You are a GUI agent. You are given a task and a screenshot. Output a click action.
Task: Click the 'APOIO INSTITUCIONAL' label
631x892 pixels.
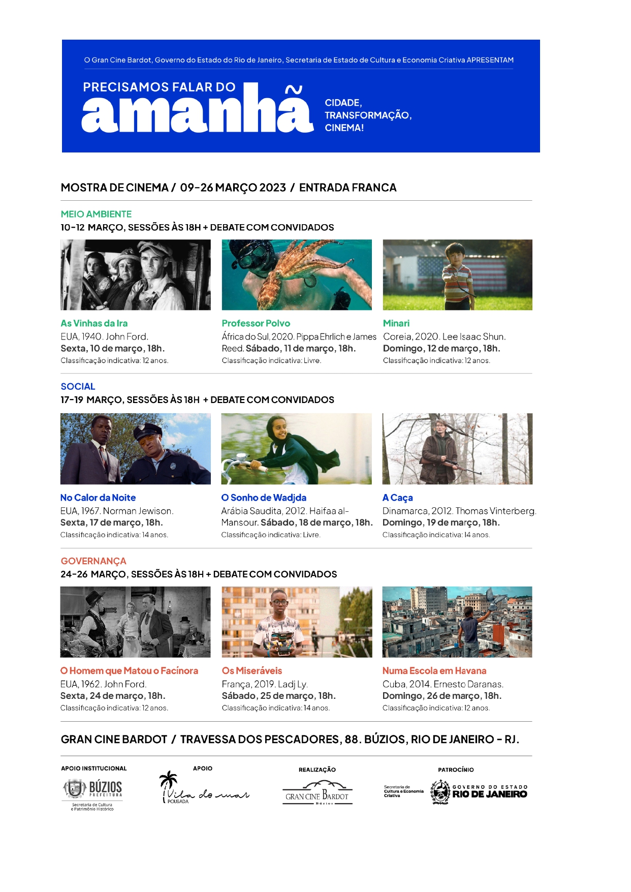point(94,768)
